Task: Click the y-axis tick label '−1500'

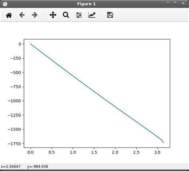Action: coord(14,130)
